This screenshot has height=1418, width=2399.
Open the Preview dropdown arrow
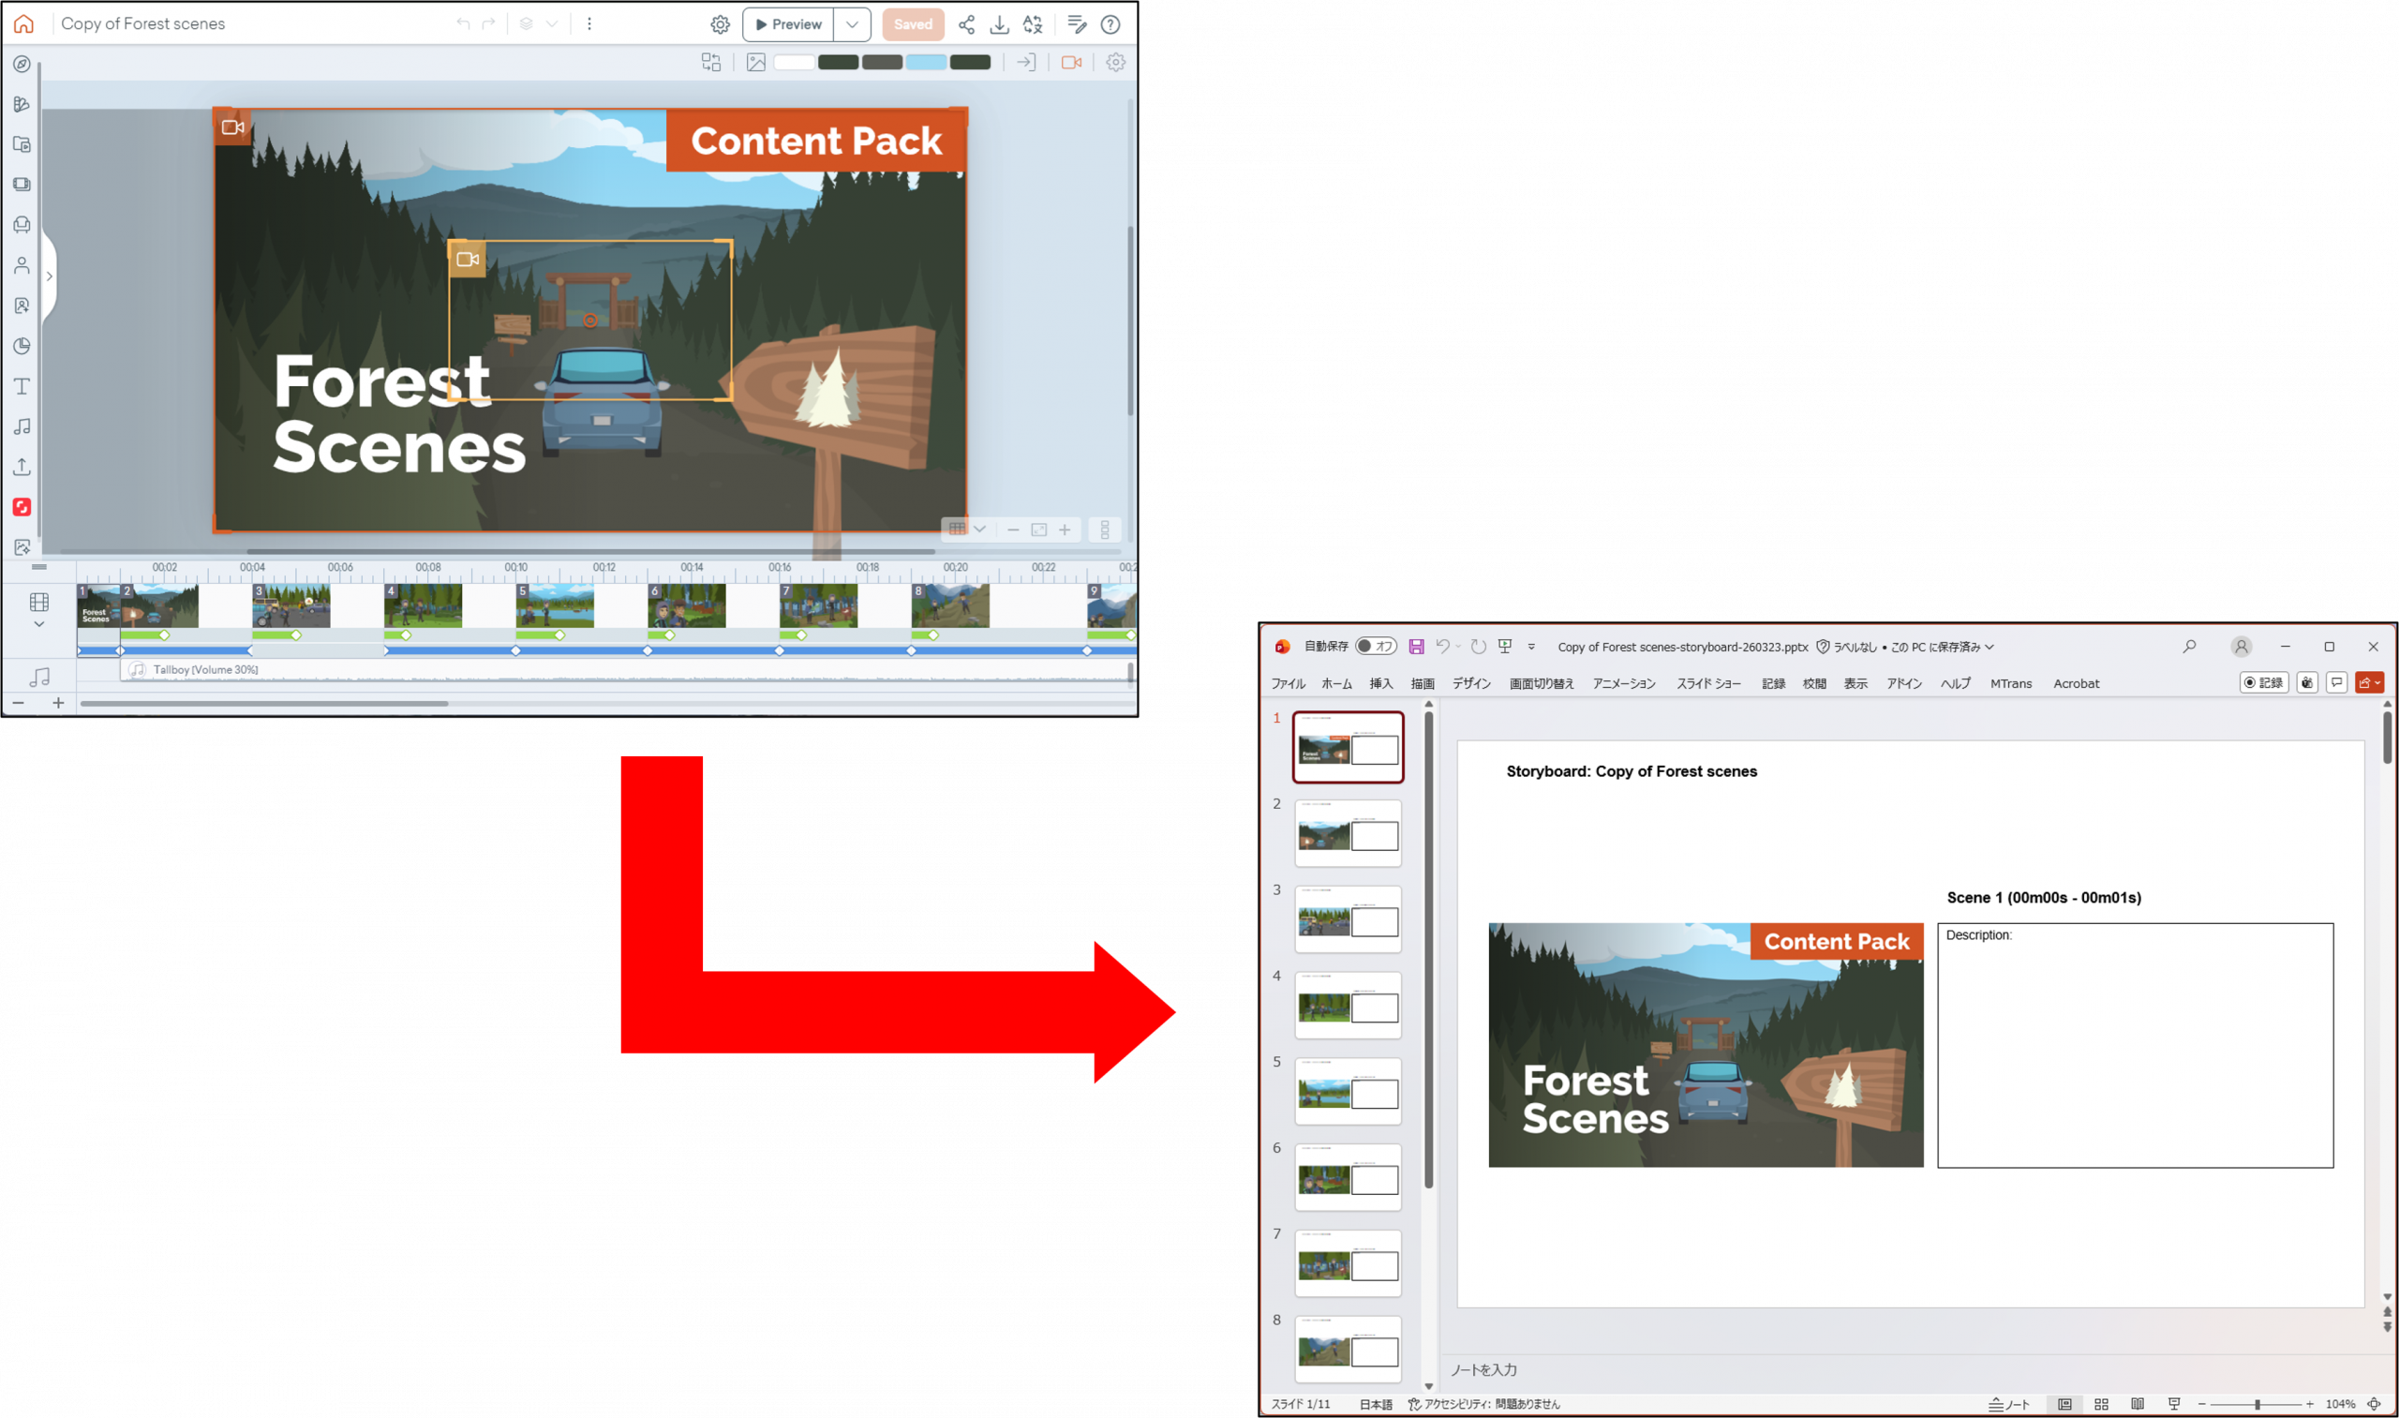pos(851,25)
